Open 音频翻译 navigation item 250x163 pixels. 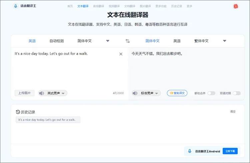(99, 6)
